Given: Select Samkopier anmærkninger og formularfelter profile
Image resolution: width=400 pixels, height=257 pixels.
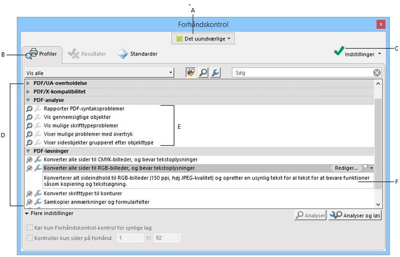Looking at the screenshot, I should pyautogui.click(x=96, y=202).
